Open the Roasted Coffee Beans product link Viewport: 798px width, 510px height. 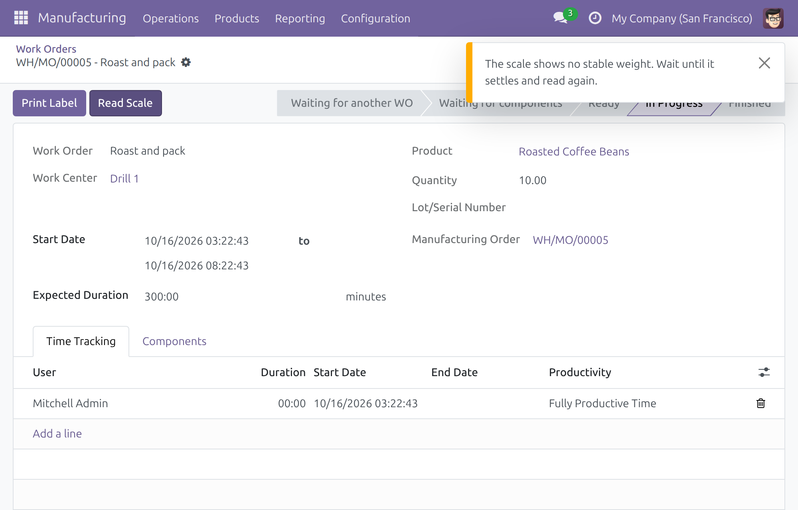click(x=574, y=152)
